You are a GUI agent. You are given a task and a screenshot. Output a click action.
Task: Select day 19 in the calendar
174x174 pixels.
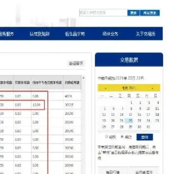[104, 121]
